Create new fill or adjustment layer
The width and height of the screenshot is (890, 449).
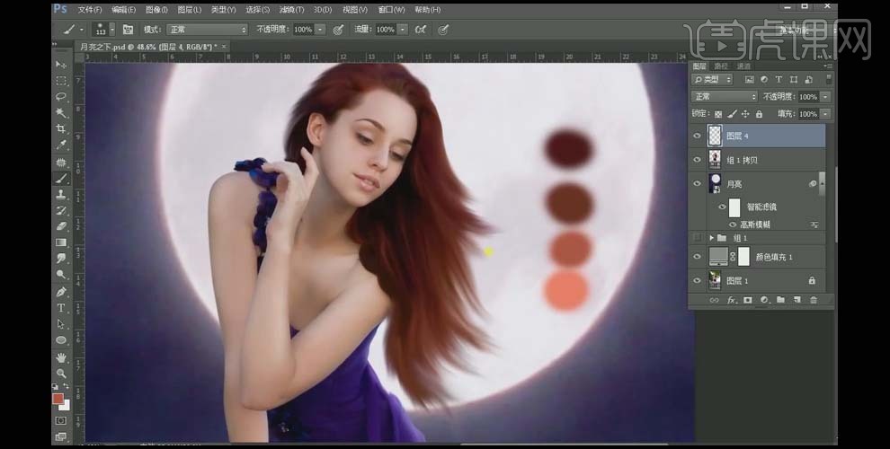[x=764, y=301]
